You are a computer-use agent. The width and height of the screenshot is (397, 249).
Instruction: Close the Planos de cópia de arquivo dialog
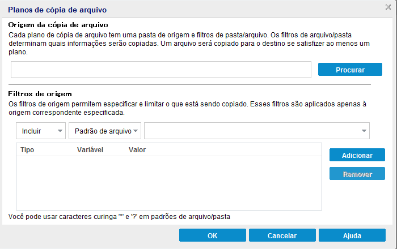[x=387, y=8]
